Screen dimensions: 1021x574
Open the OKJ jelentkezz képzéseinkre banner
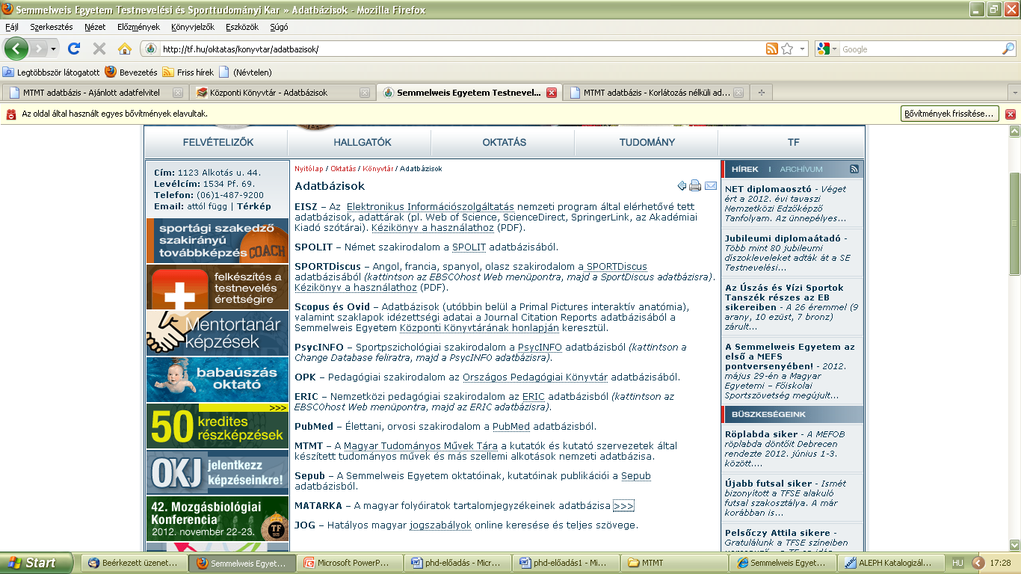(218, 472)
